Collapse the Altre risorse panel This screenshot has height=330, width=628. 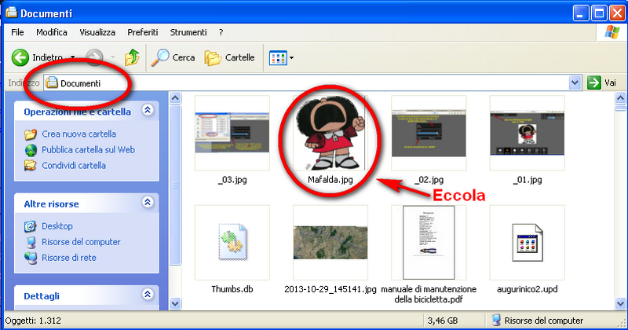(148, 202)
